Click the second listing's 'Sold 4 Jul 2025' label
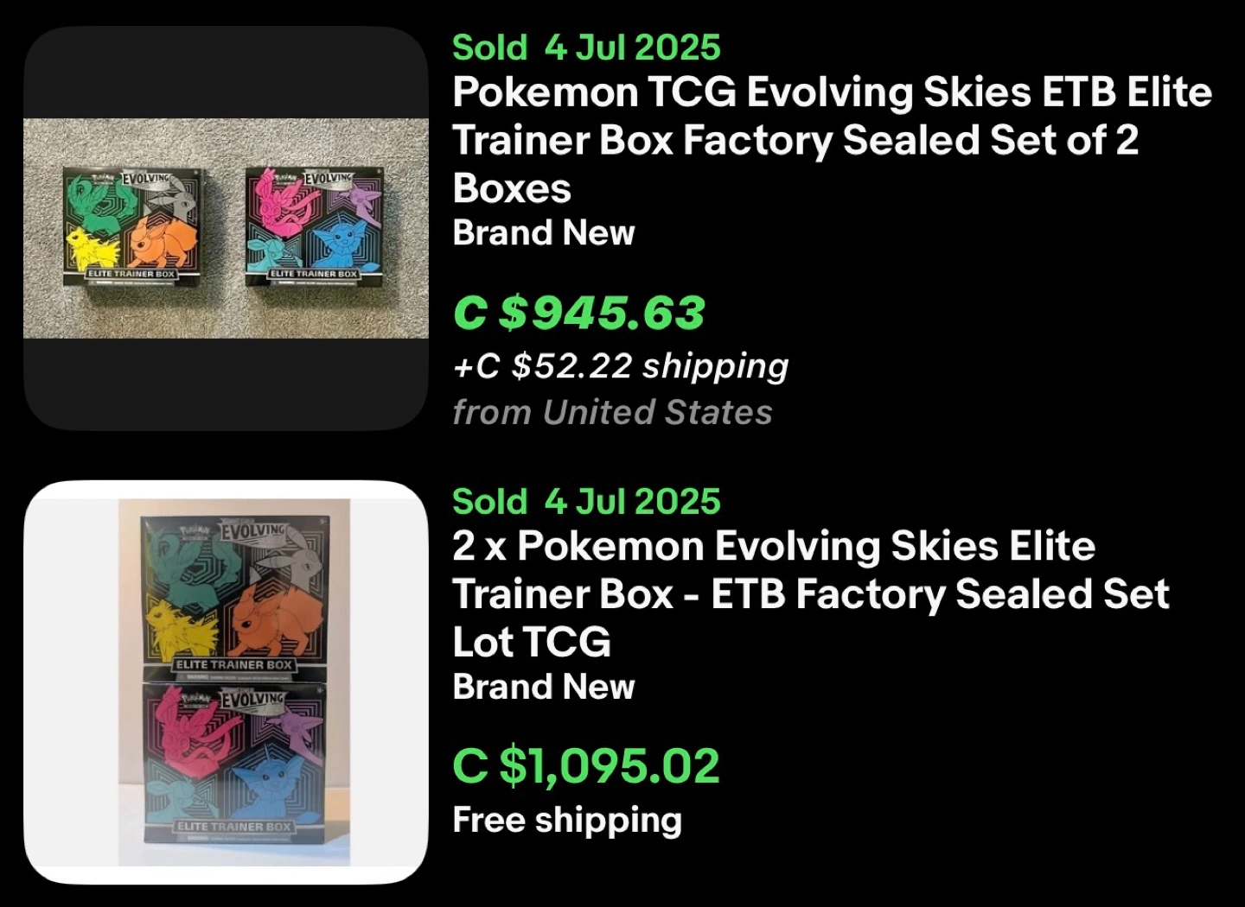Viewport: 1245px width, 907px height. click(x=586, y=502)
